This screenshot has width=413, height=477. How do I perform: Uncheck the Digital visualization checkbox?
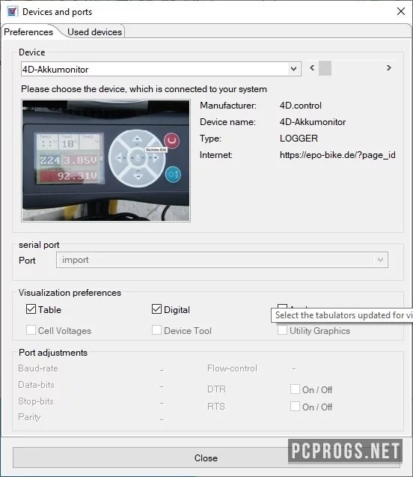[x=156, y=309]
